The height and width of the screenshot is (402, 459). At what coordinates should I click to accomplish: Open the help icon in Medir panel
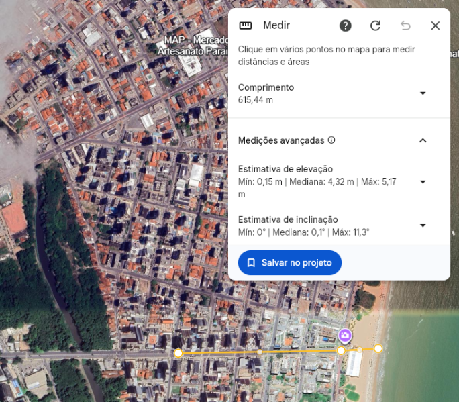tap(345, 26)
